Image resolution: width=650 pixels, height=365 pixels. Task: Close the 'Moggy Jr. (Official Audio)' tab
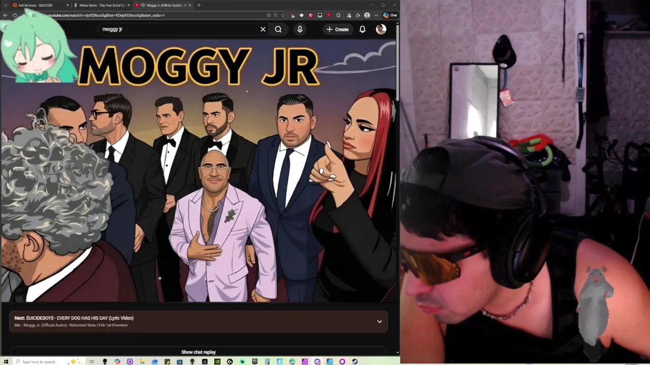point(189,5)
